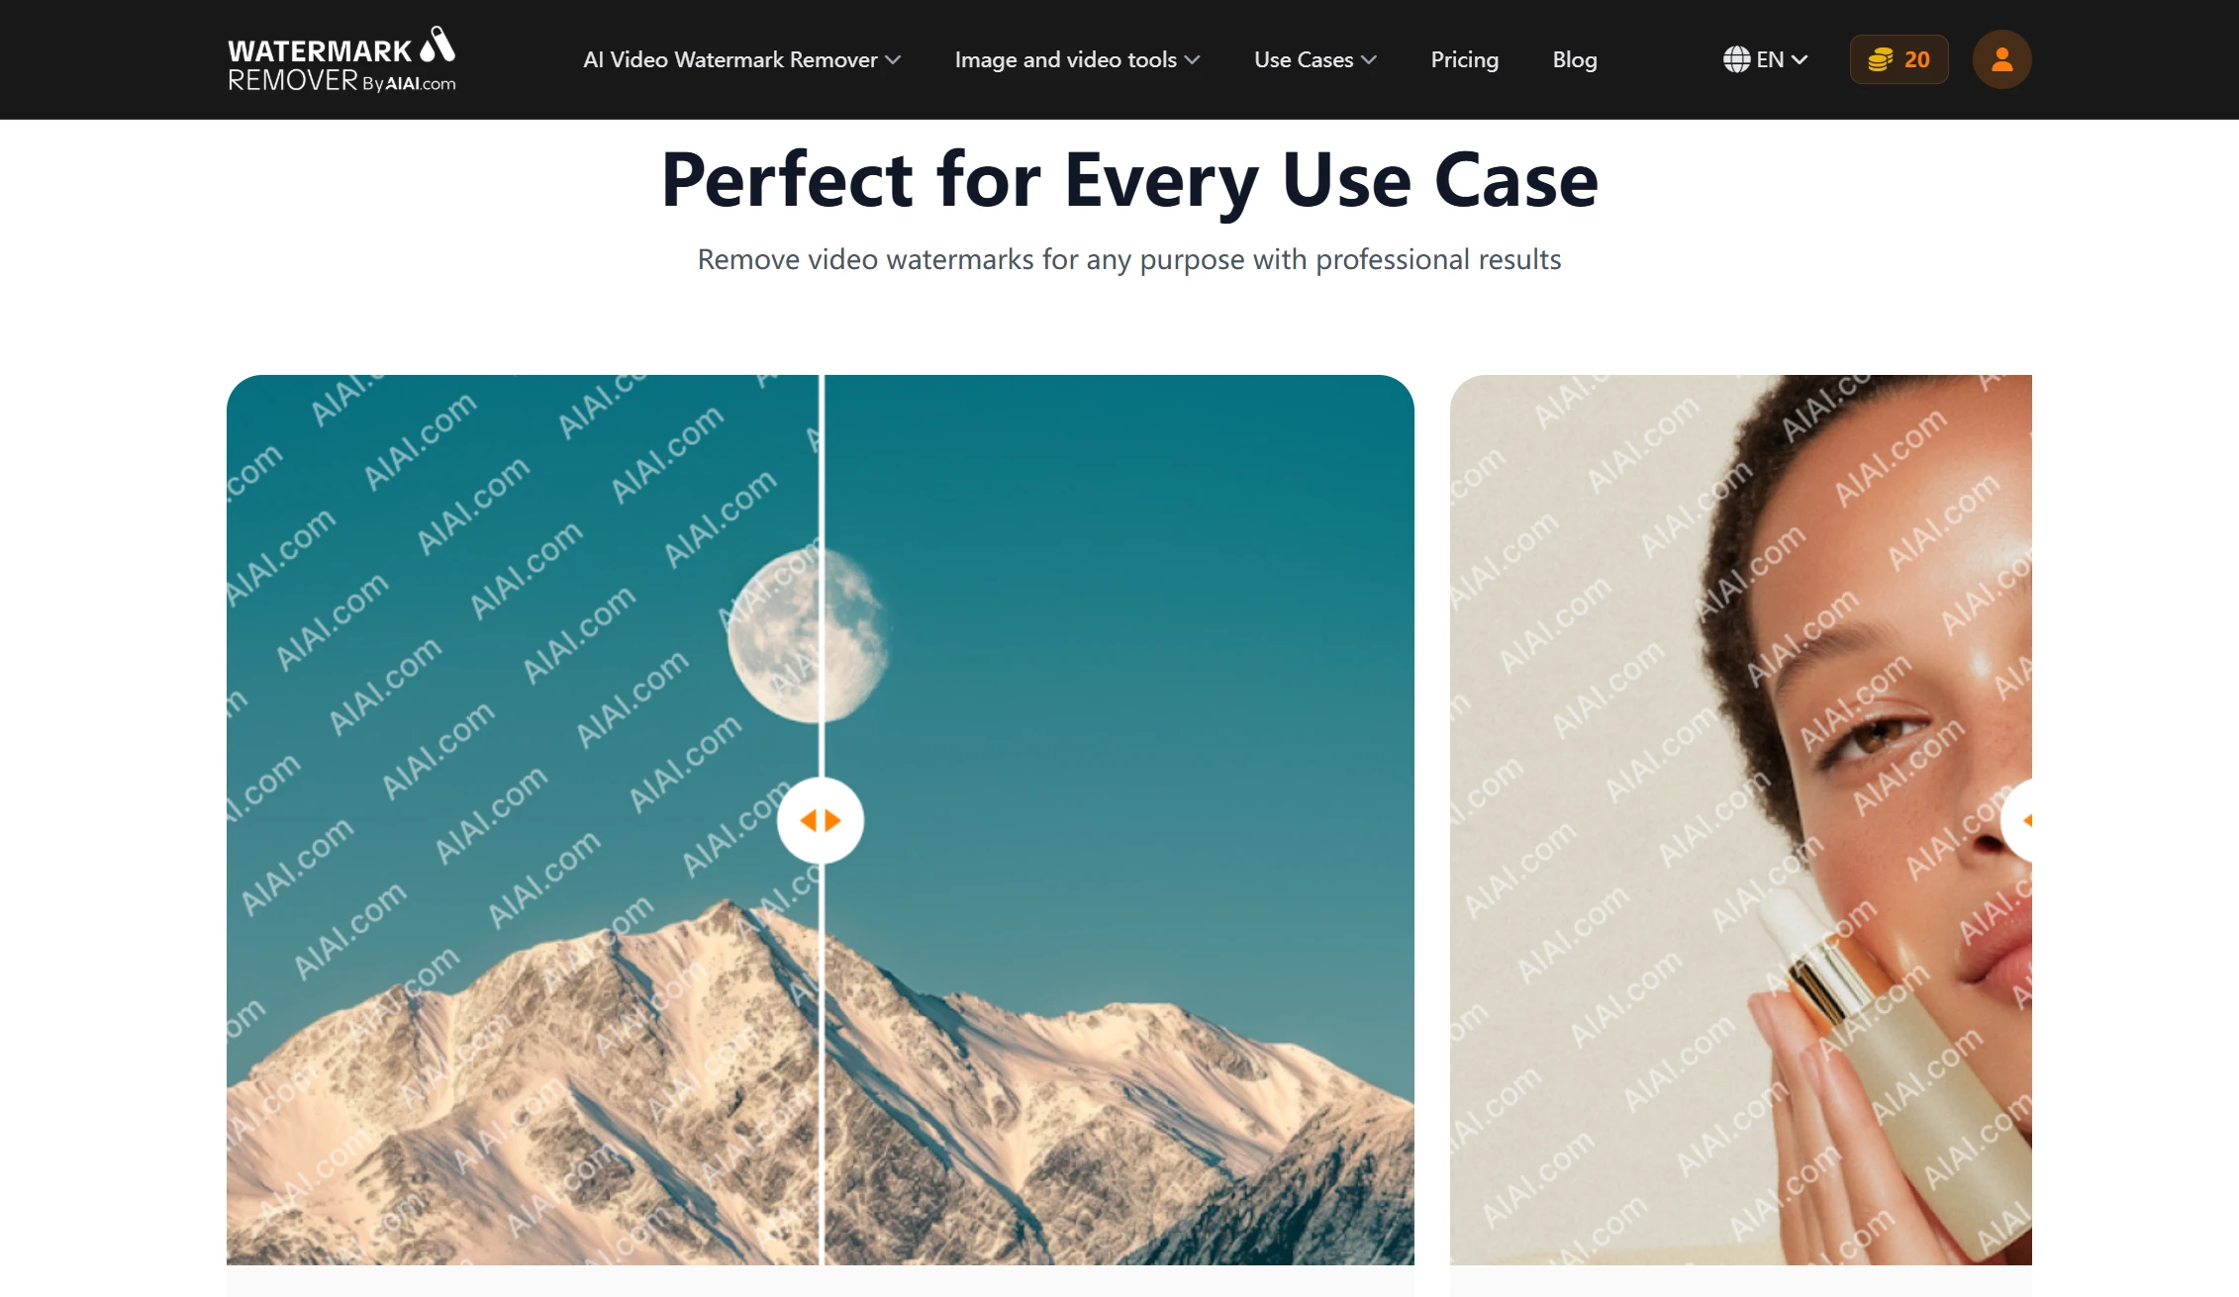This screenshot has height=1297, width=2239.
Task: Expand the Image and video tools chevron
Action: pyautogui.click(x=1192, y=60)
